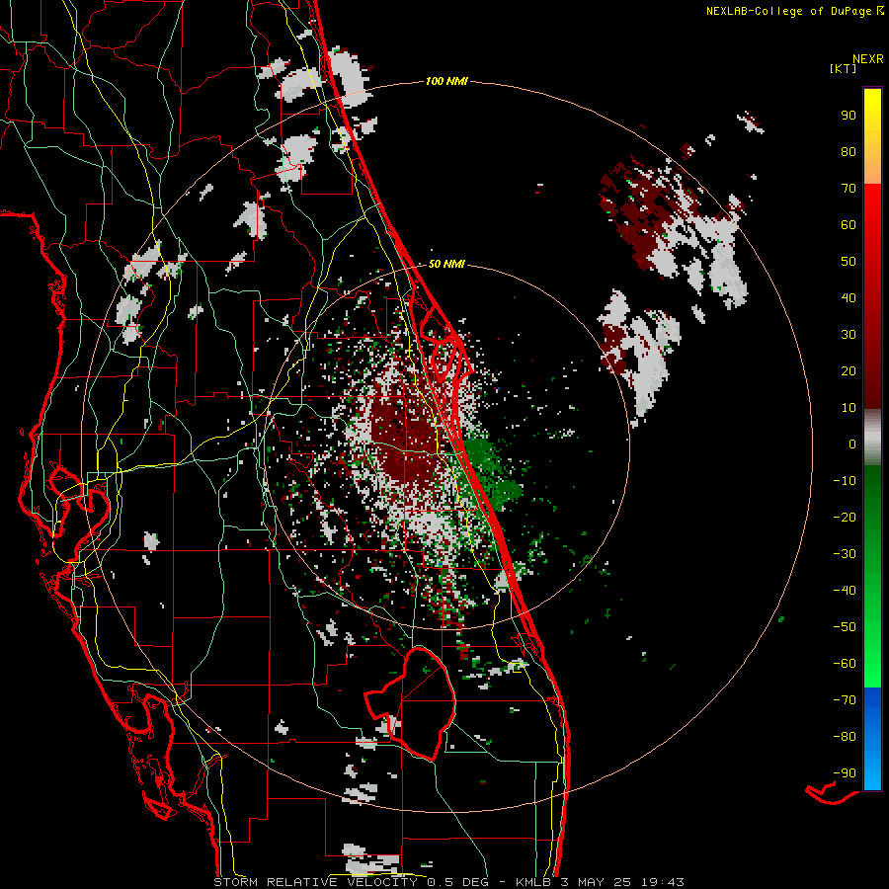Click the 90 value on the velocity scale

tap(849, 116)
